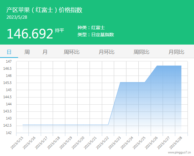Click the x-axis date 2023/5/23
This screenshot has height=156, width=194.
click(115, 143)
